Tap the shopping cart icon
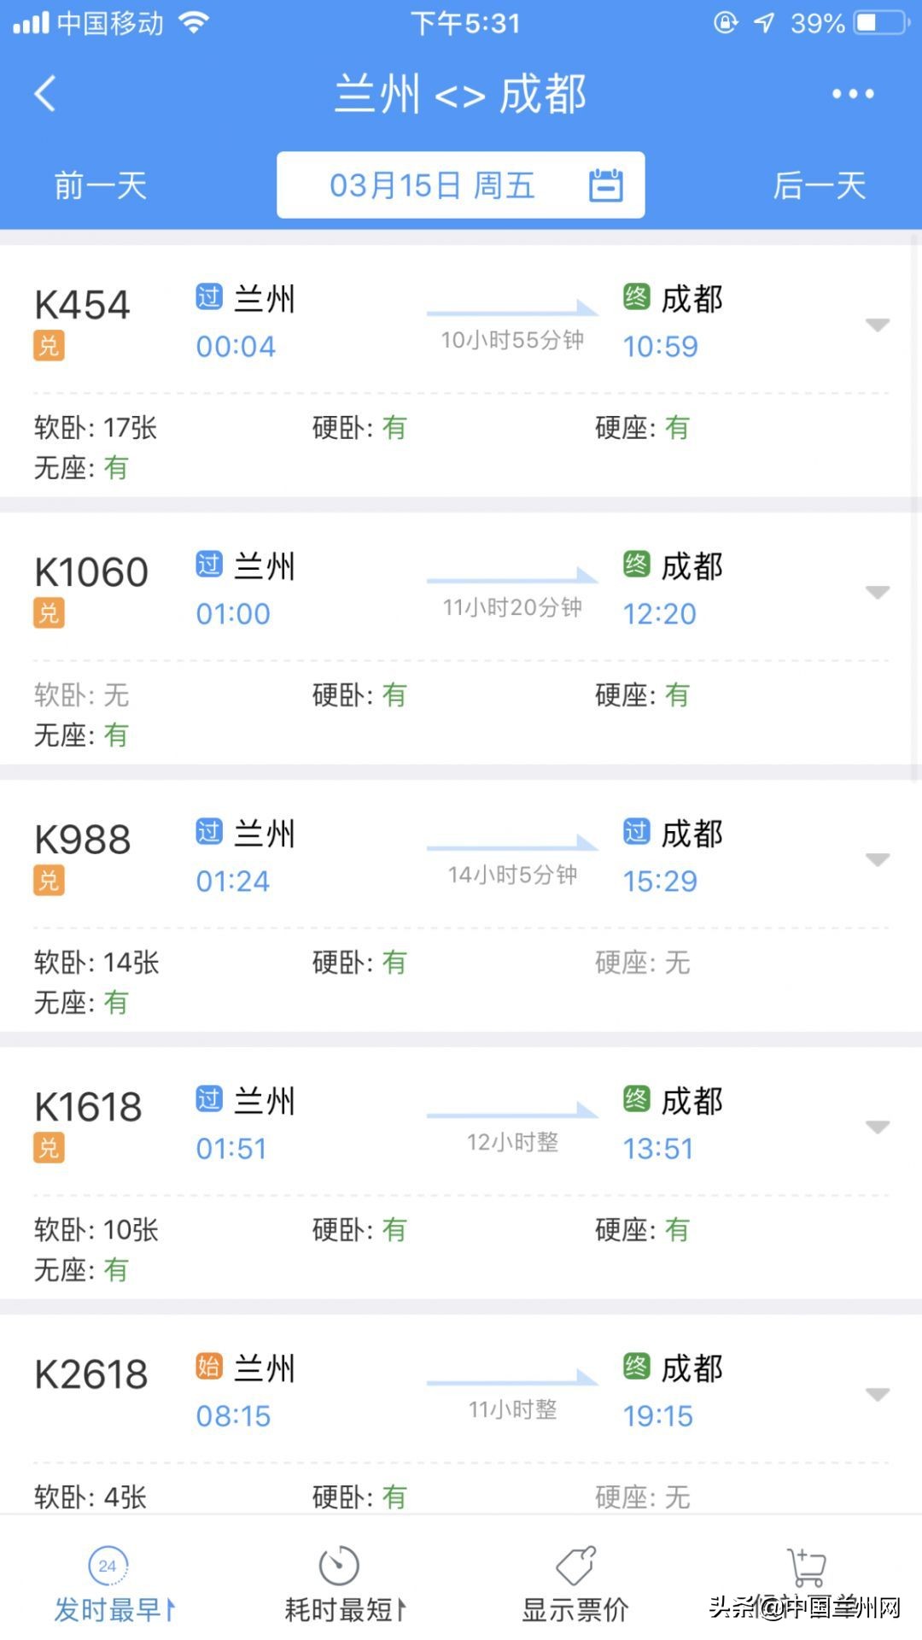Screen dimensions: 922x1640 pyautogui.click(x=806, y=1567)
